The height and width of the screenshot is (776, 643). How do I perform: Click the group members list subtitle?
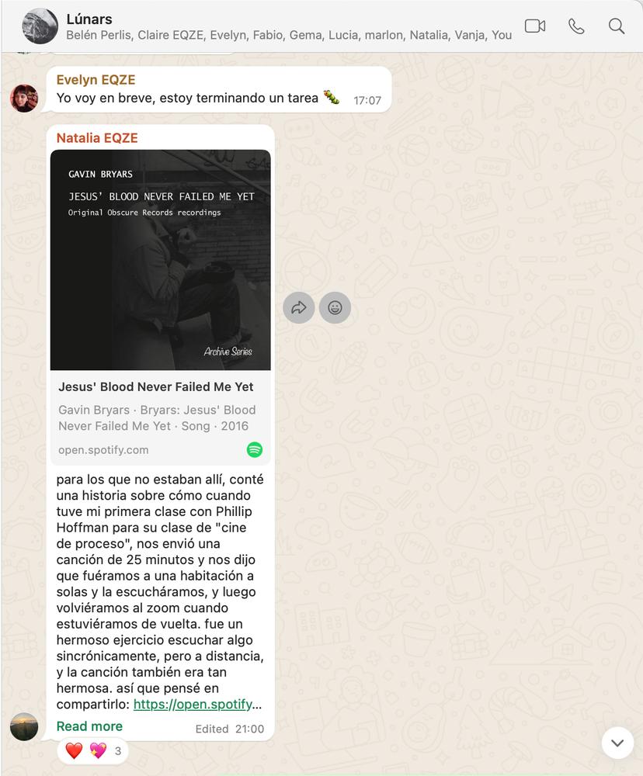[289, 35]
